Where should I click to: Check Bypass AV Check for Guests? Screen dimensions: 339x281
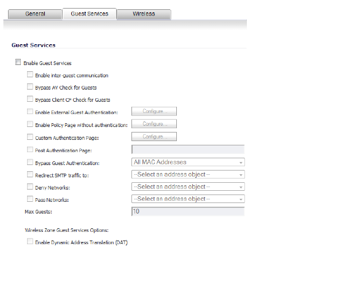(30, 87)
